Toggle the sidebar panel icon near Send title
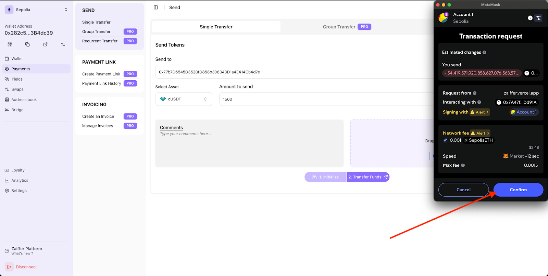The height and width of the screenshot is (276, 548). (156, 8)
